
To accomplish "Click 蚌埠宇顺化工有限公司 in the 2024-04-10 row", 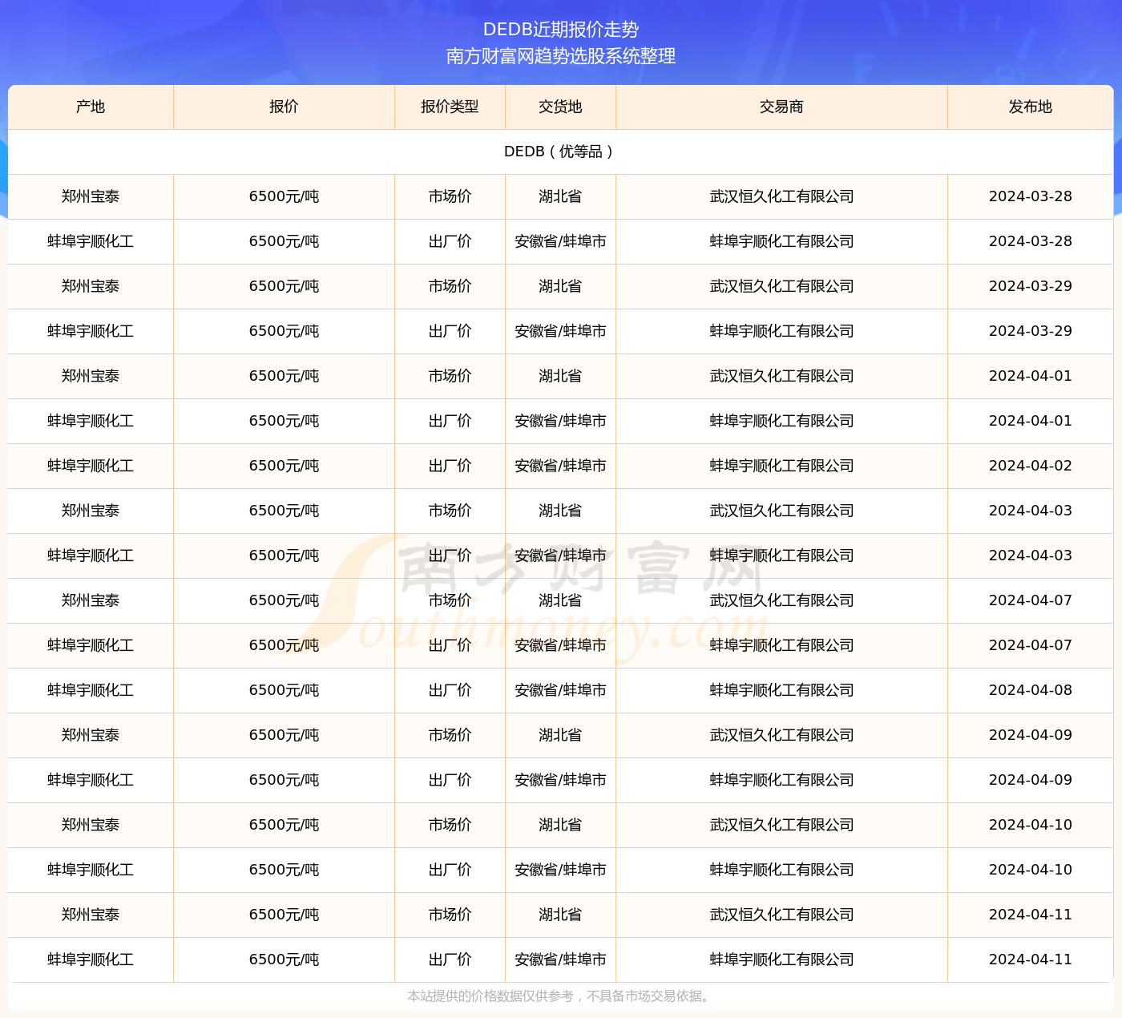I will pyautogui.click(x=781, y=870).
